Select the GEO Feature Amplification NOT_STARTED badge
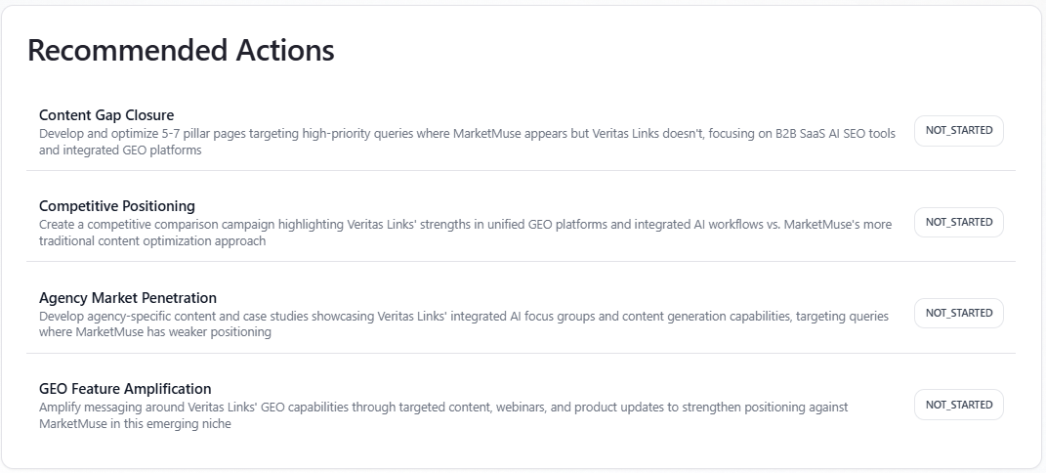Screen dimensions: 1046x473 958,405
